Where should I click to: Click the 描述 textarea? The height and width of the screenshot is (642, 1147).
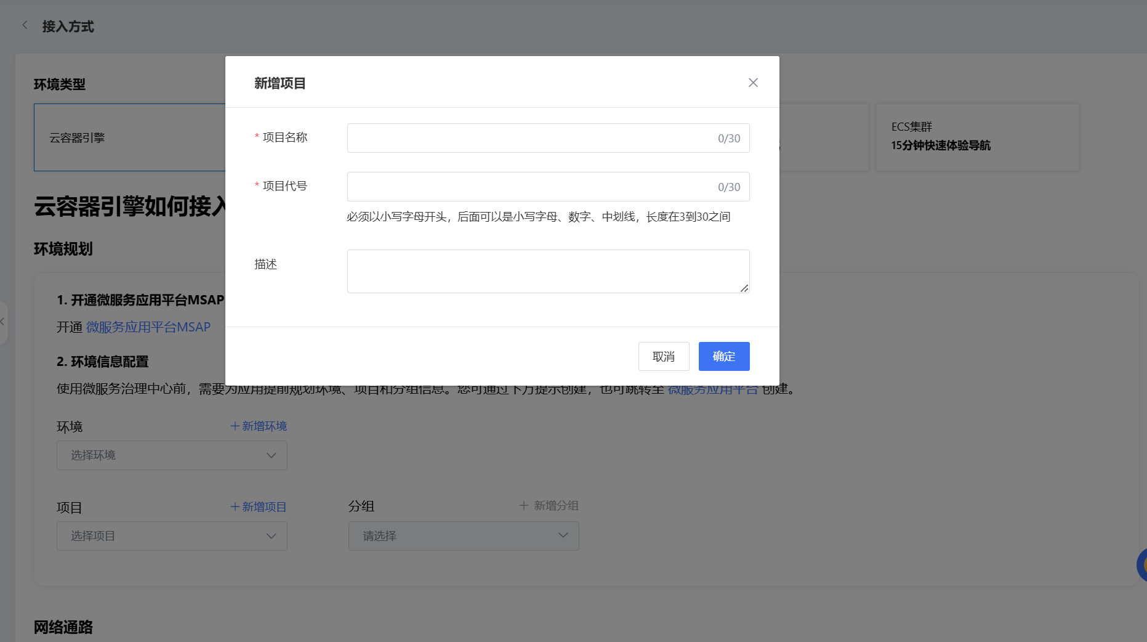(x=547, y=271)
